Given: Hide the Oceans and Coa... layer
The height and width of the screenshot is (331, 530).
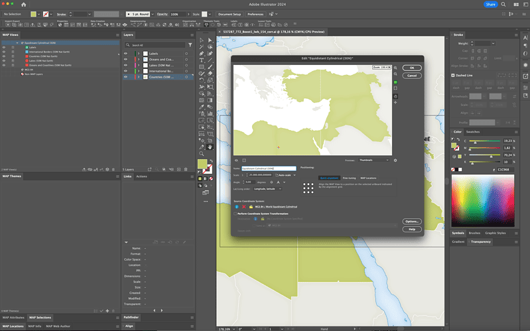Looking at the screenshot, I should (x=125, y=60).
